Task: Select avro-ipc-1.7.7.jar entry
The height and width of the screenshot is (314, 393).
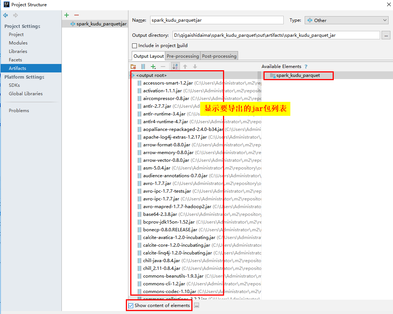Action: click(161, 199)
